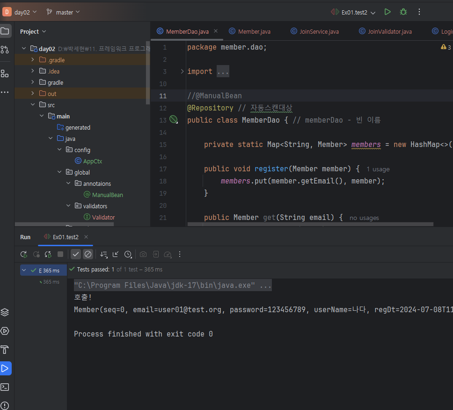This screenshot has height=410, width=453.
Task: Expand the .gradle folder
Action: pyautogui.click(x=32, y=60)
